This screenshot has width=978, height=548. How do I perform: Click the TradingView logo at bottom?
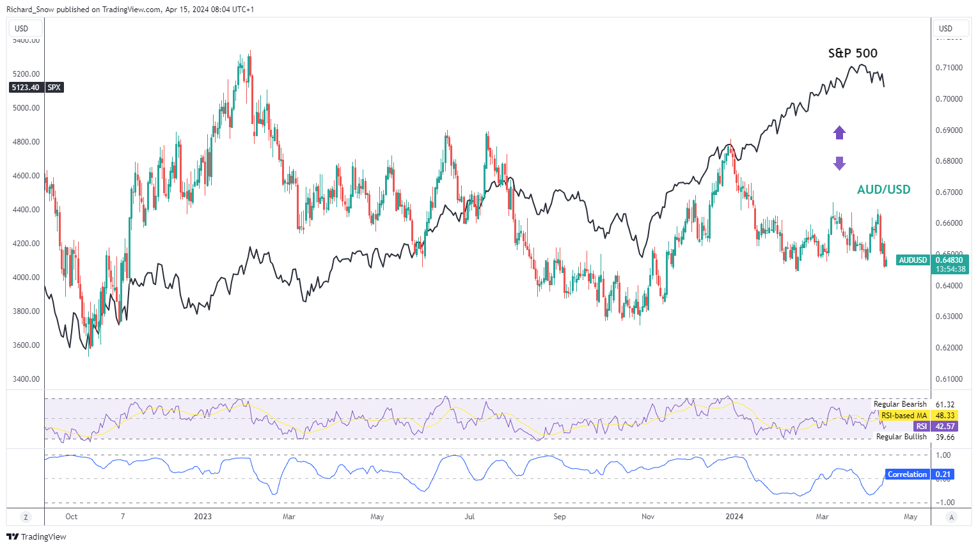[x=36, y=536]
